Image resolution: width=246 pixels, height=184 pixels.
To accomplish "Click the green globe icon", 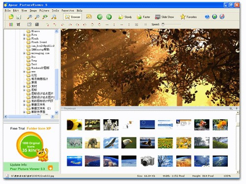I will pyautogui.click(x=215, y=17).
